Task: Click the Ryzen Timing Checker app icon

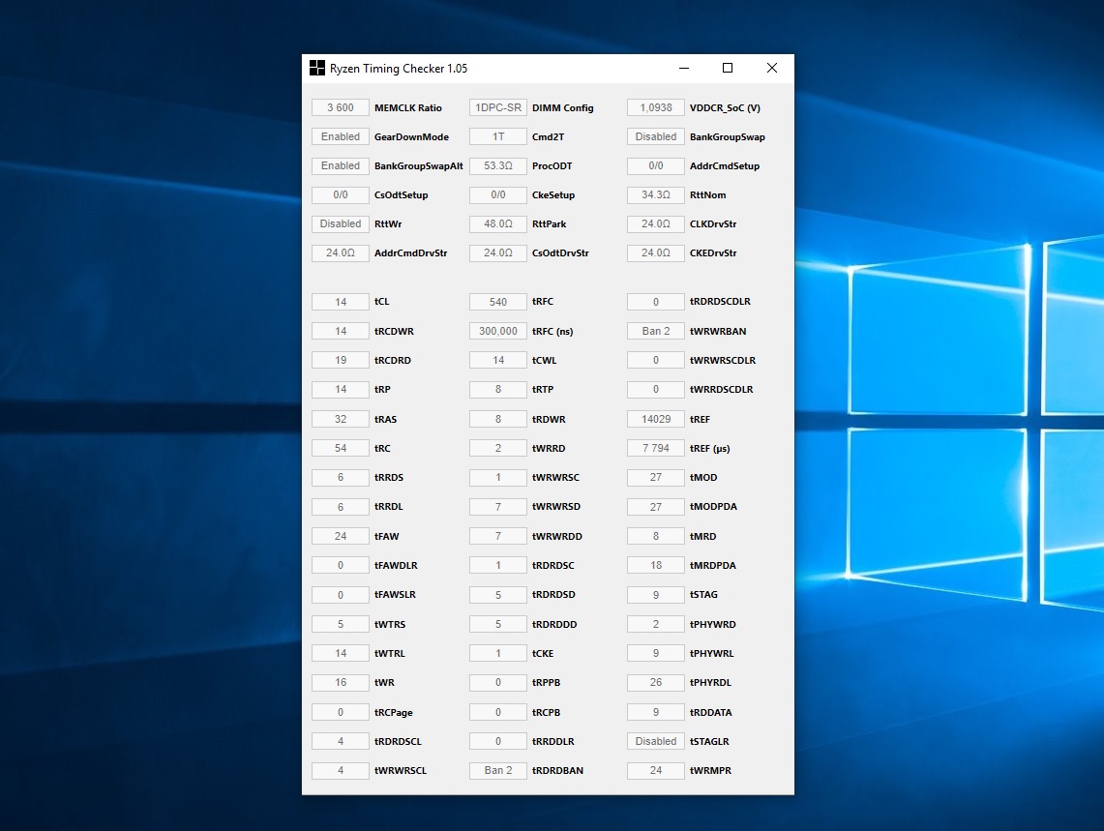Action: point(316,69)
